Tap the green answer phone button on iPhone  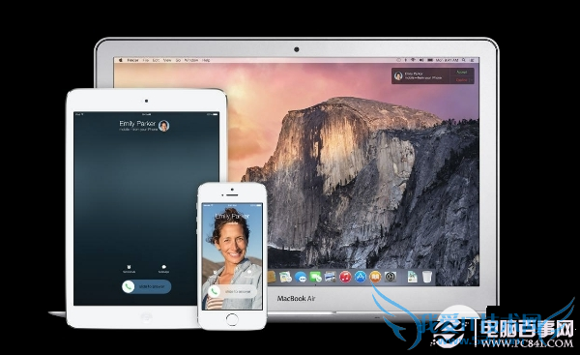[214, 291]
